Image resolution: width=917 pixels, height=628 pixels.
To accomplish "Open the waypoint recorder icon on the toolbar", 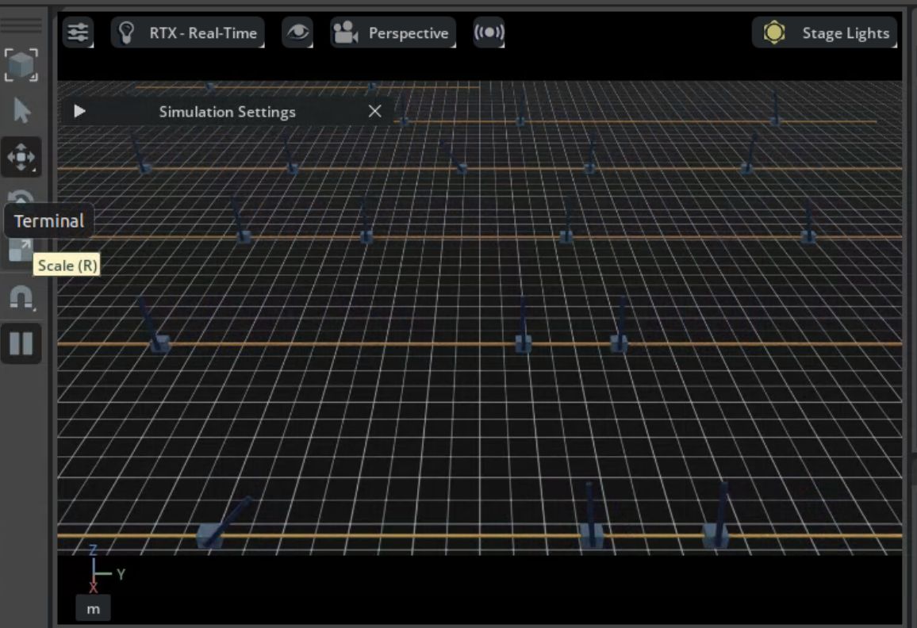I will (489, 33).
